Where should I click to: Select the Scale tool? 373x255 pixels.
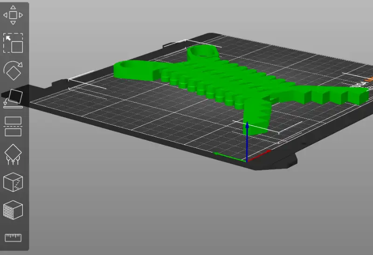(x=13, y=43)
